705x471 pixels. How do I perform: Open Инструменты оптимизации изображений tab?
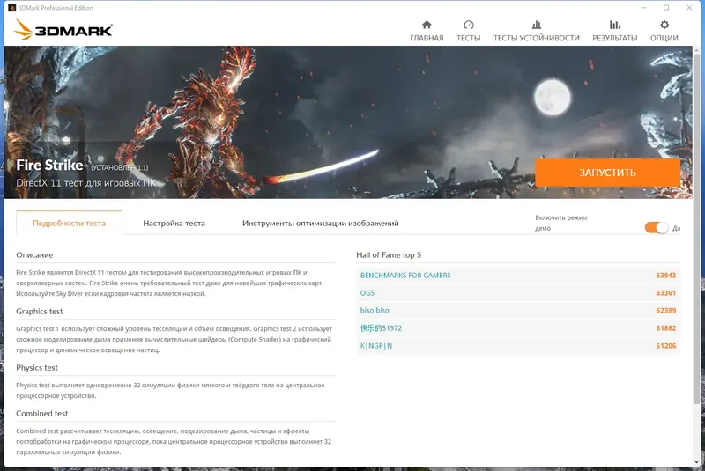click(x=321, y=223)
